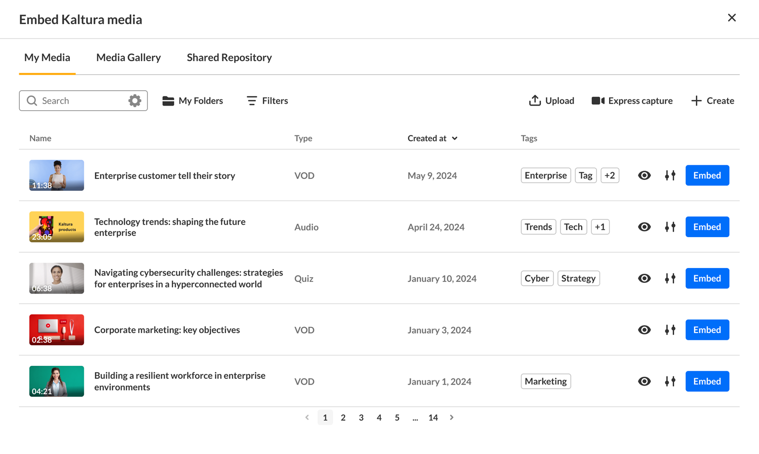Preview Building a resilient workforce eye icon
This screenshot has width=759, height=454.
click(644, 382)
